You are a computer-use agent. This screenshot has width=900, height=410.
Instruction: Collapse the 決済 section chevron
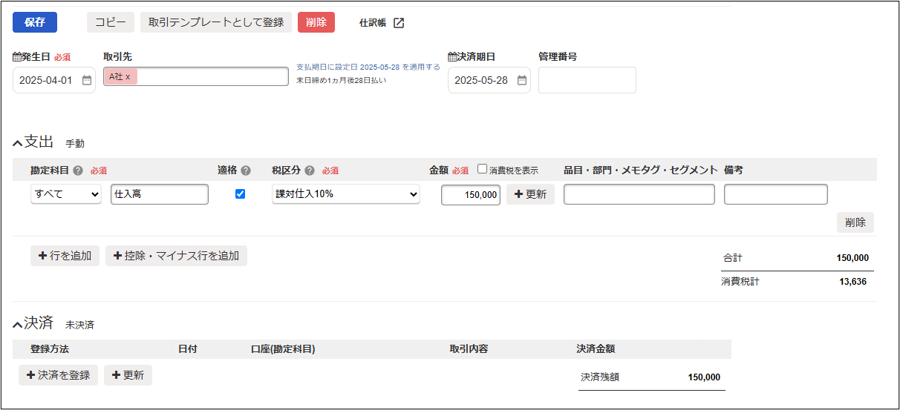tap(18, 324)
